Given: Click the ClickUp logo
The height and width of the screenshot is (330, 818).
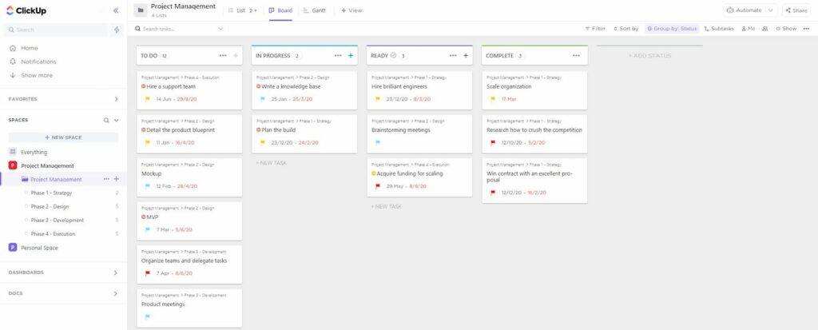Looking at the screenshot, I should pyautogui.click(x=26, y=10).
